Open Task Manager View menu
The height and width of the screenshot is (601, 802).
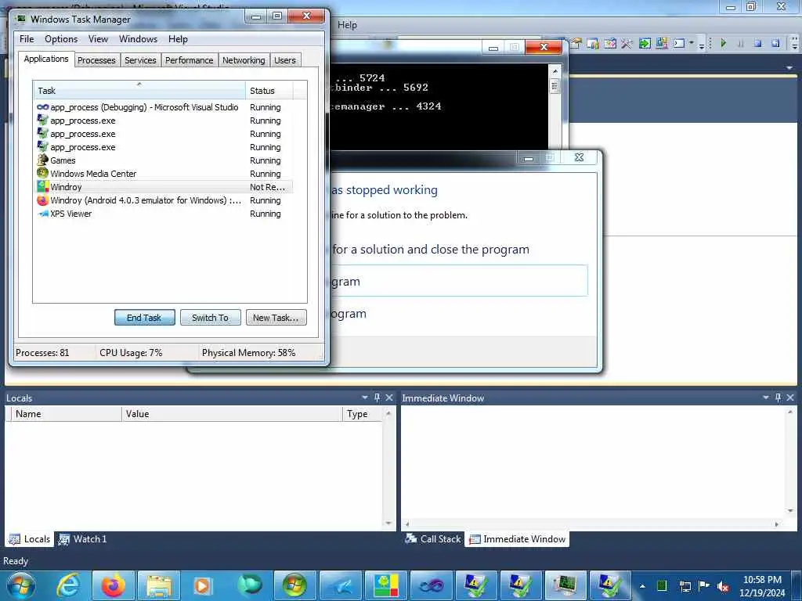tap(98, 39)
